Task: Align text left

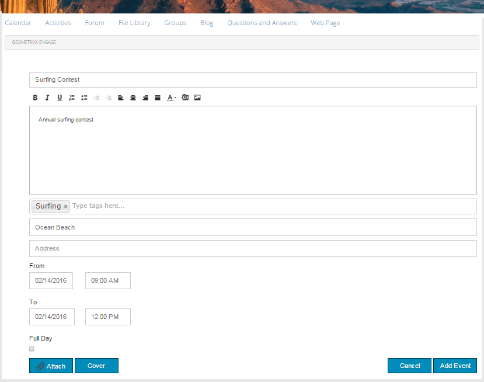Action: tap(121, 98)
